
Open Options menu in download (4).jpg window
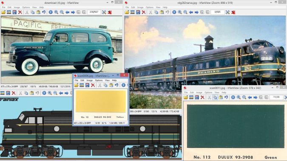(x=26, y=7)
